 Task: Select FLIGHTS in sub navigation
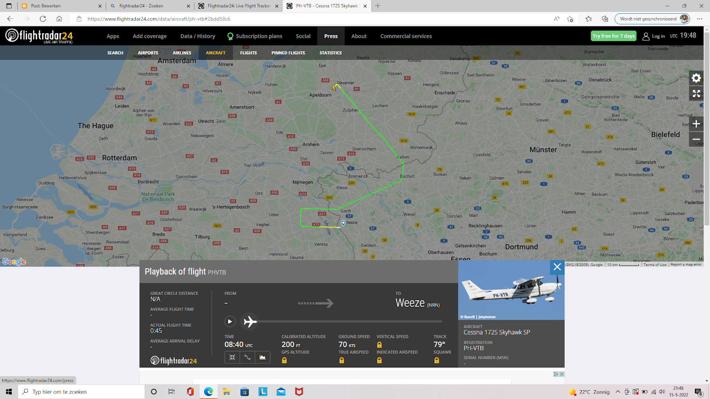248,53
